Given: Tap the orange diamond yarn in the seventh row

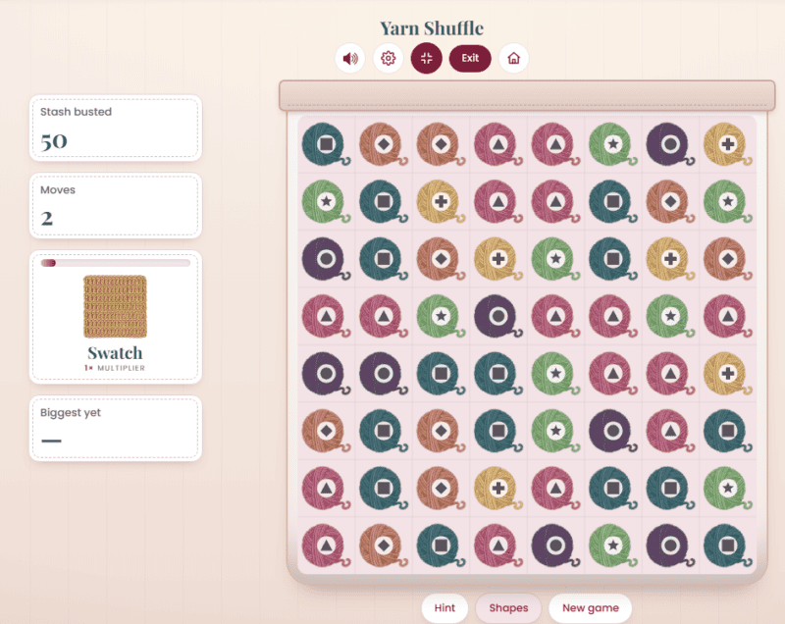Looking at the screenshot, I should tap(441, 489).
